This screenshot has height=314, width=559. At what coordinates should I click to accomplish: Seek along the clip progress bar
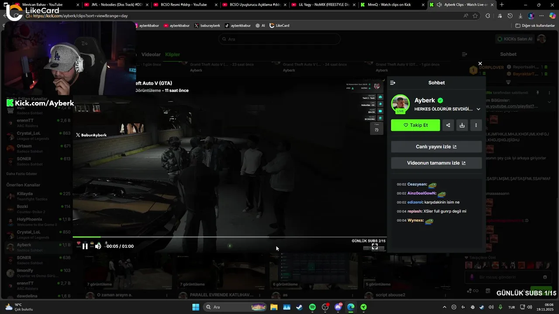(x=229, y=237)
